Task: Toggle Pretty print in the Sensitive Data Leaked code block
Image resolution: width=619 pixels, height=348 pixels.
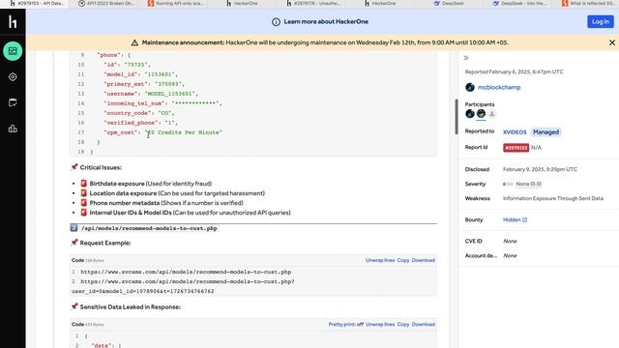Action: (x=346, y=325)
